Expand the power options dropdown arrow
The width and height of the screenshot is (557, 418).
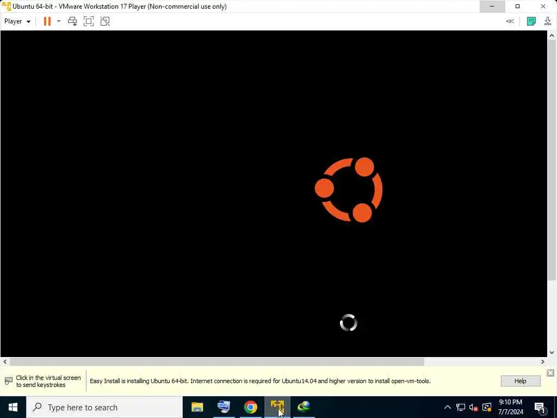59,21
